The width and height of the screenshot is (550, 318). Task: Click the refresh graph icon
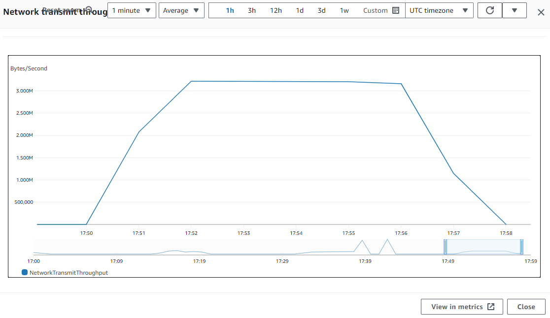tap(489, 10)
